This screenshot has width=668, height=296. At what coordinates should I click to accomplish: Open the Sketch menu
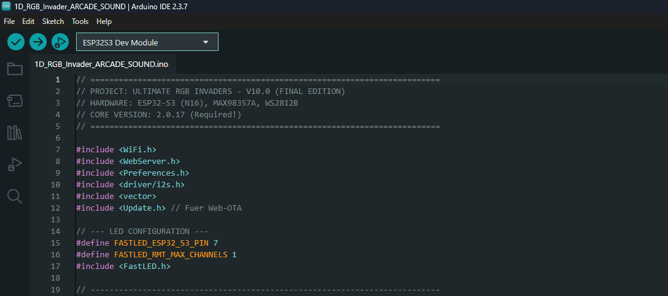pyautogui.click(x=53, y=21)
